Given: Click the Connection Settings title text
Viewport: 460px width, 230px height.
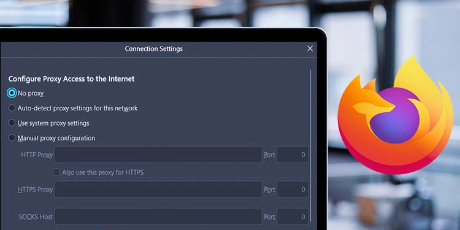Looking at the screenshot, I should coord(154,48).
